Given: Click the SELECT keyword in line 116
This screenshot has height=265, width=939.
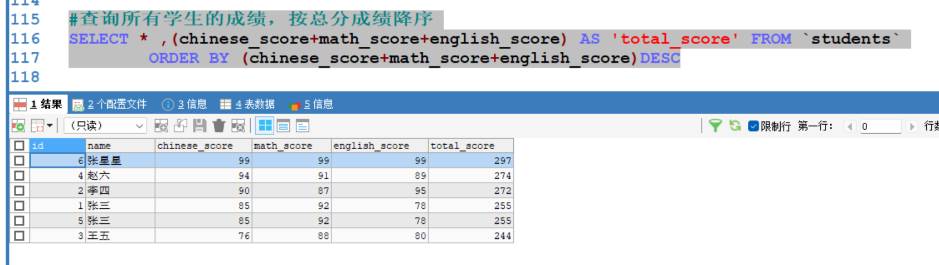Looking at the screenshot, I should pyautogui.click(x=99, y=39).
